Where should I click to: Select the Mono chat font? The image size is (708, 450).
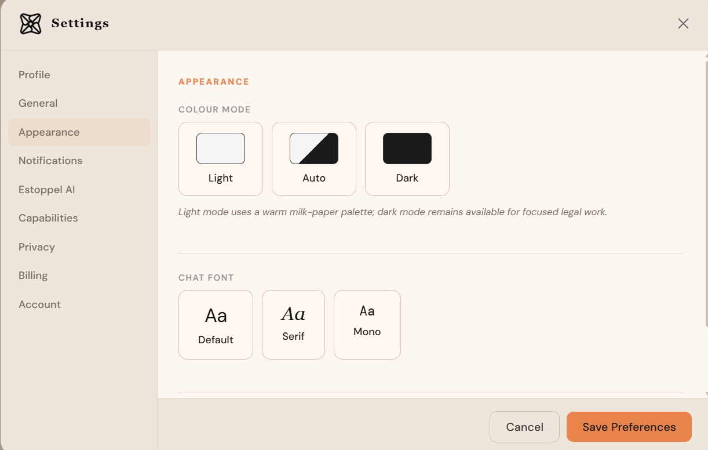[367, 325]
